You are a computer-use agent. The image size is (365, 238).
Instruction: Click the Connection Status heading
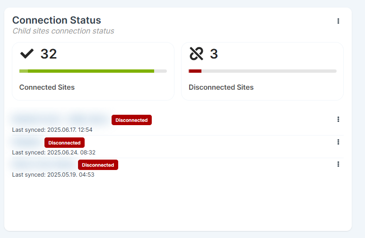(57, 20)
